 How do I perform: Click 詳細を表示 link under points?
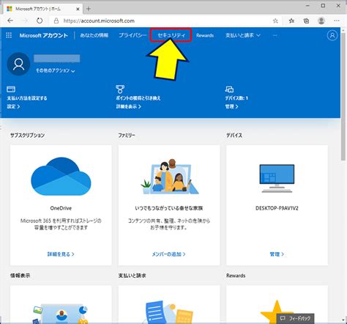(x=128, y=106)
